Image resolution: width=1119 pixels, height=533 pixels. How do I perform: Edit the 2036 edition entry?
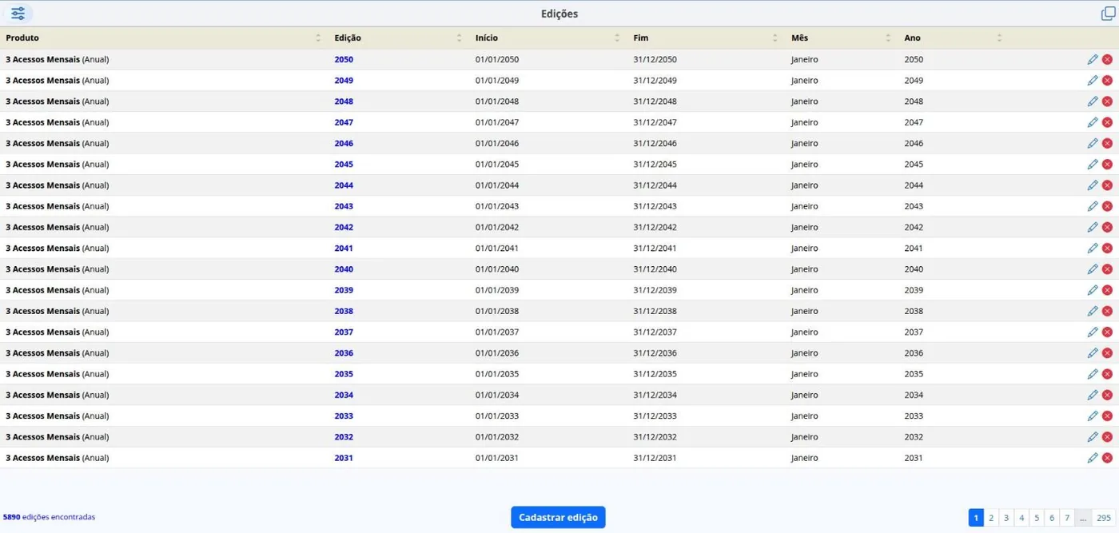pyautogui.click(x=1093, y=353)
